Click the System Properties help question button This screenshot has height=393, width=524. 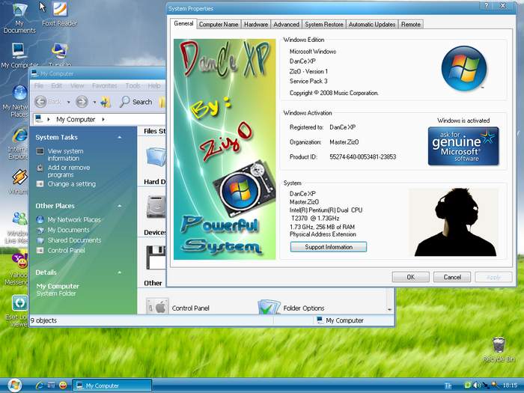(x=487, y=6)
